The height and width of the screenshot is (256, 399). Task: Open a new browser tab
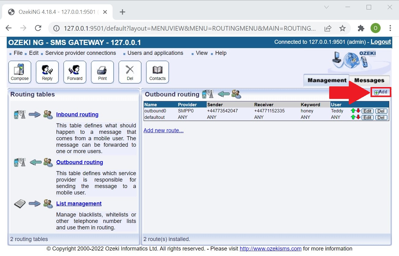[x=122, y=12]
